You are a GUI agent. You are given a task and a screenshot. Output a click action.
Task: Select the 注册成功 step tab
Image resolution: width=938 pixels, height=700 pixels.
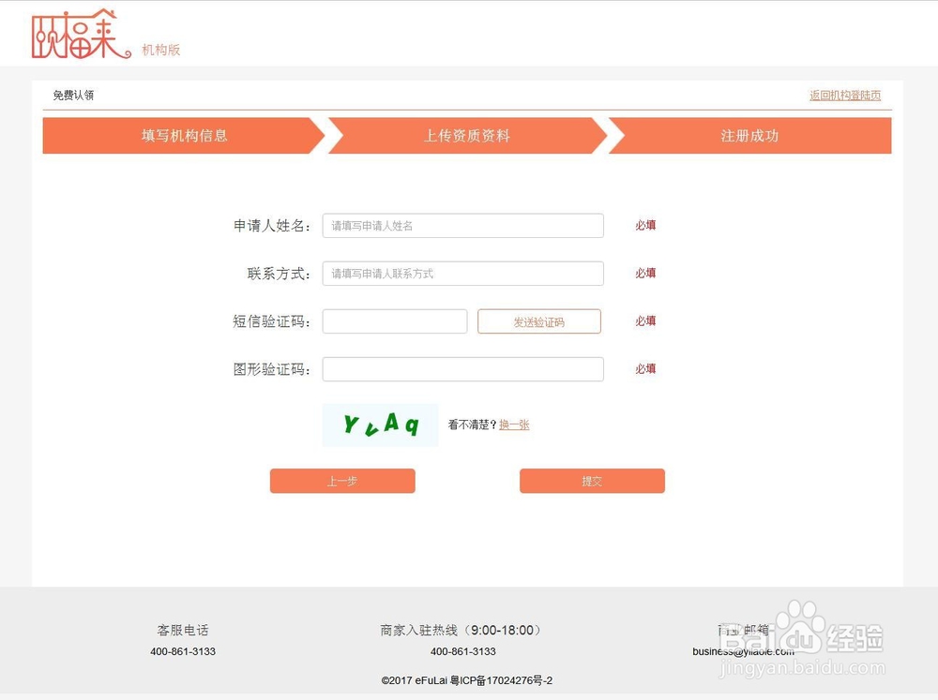749,136
